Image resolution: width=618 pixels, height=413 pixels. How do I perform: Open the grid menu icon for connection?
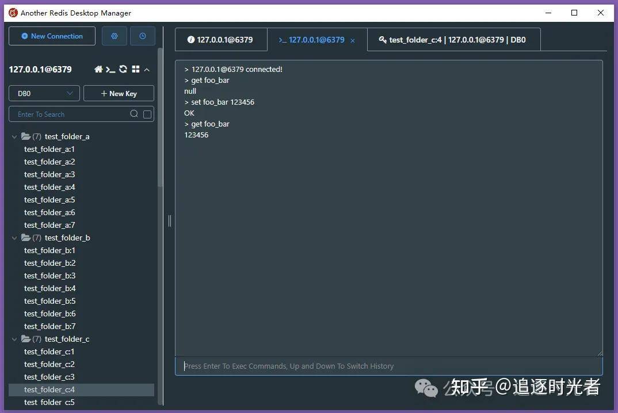[136, 70]
